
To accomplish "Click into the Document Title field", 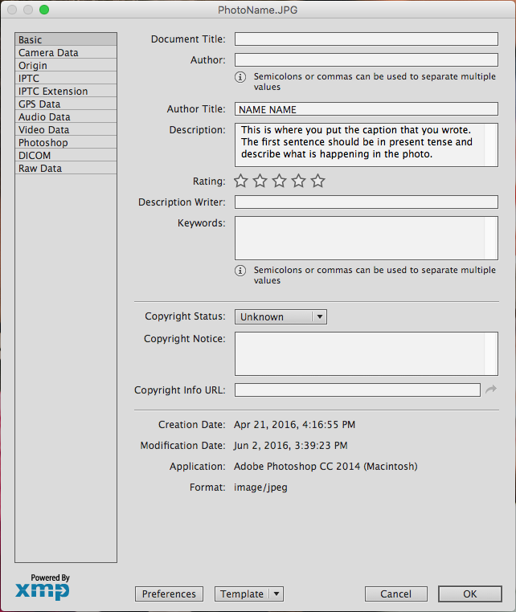I will (x=366, y=39).
